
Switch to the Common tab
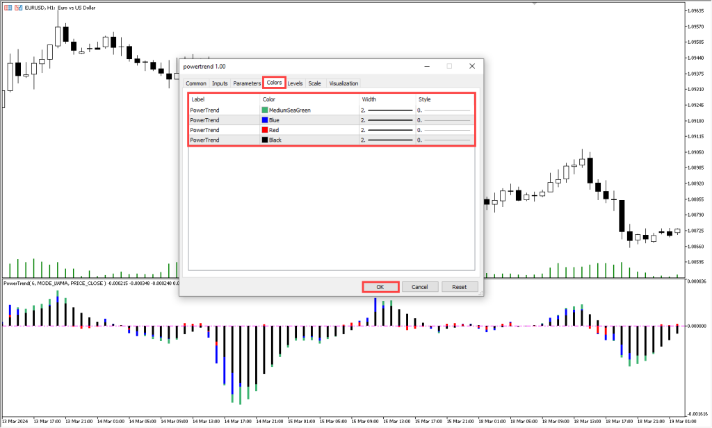(x=195, y=83)
